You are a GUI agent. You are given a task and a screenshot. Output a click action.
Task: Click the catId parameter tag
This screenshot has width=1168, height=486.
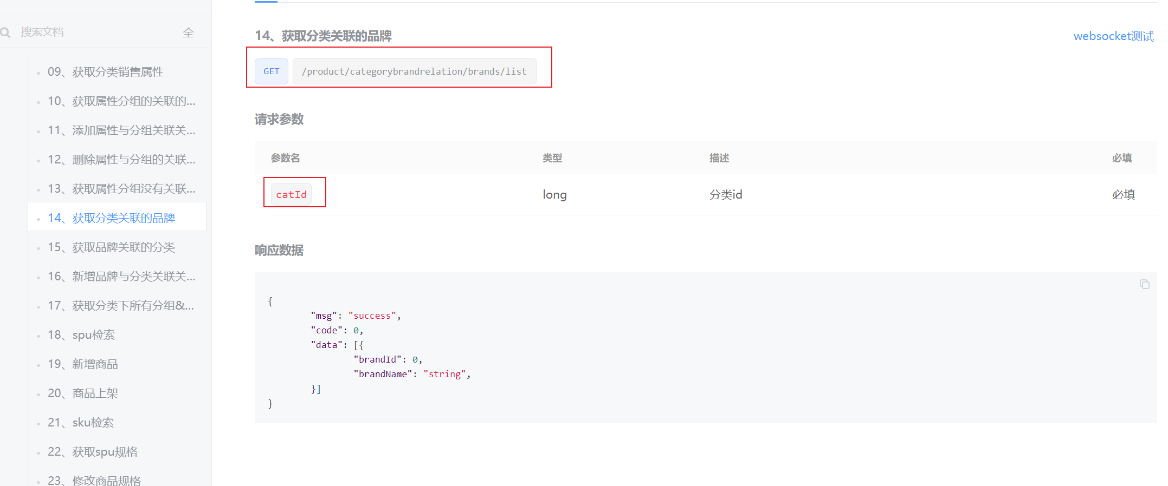[292, 194]
